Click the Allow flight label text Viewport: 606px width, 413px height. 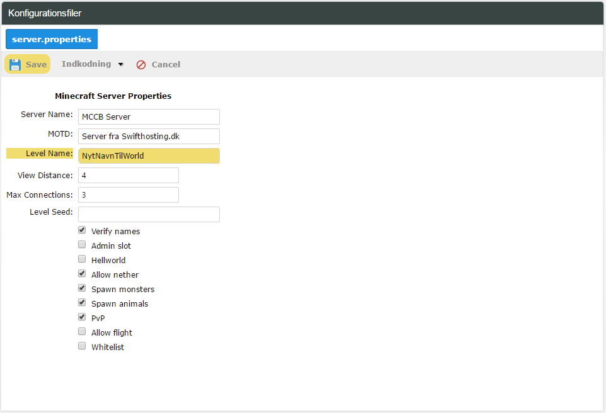(111, 332)
